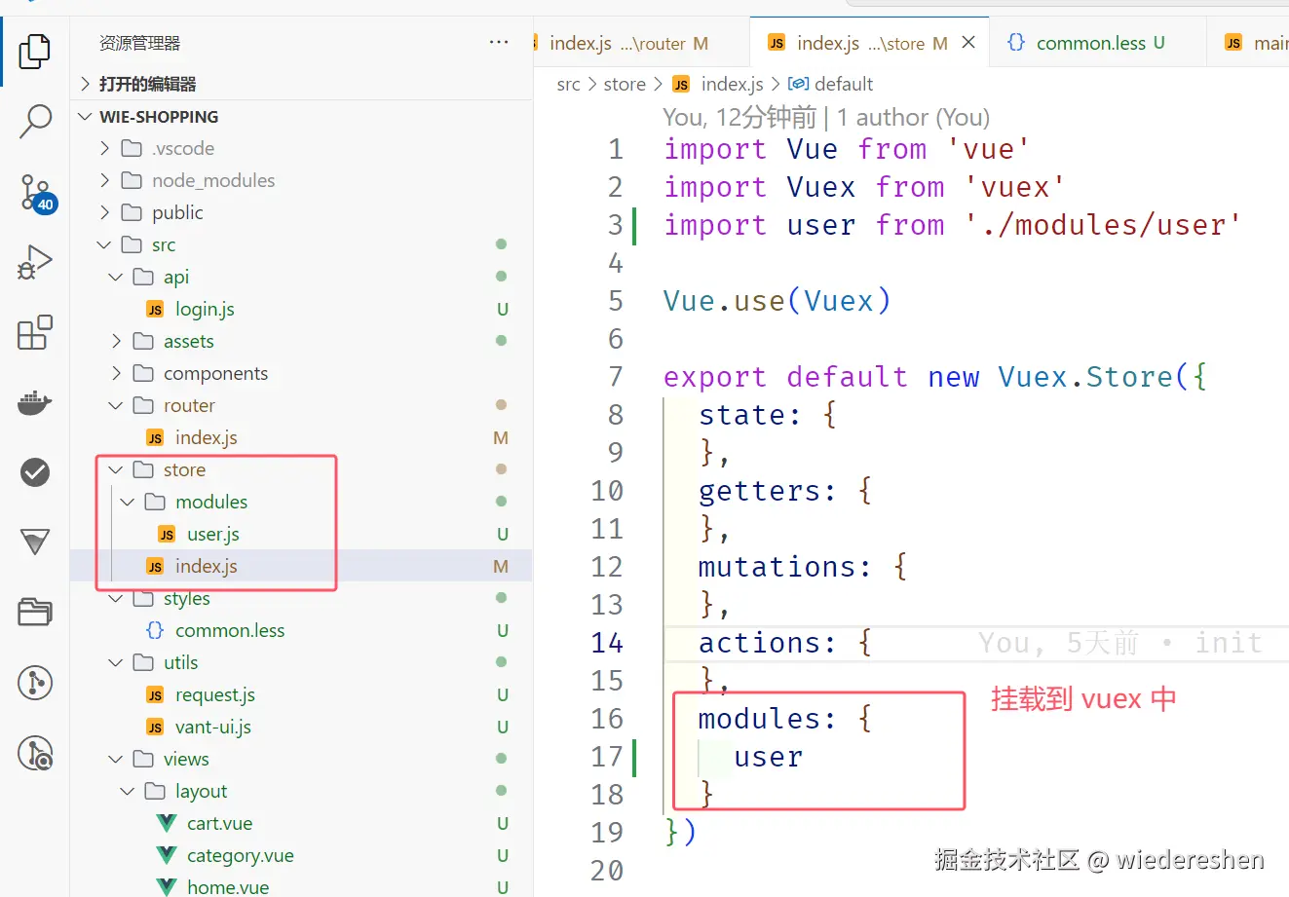Click the index.js breadcrumb segment
This screenshot has width=1289, height=897.
(732, 84)
